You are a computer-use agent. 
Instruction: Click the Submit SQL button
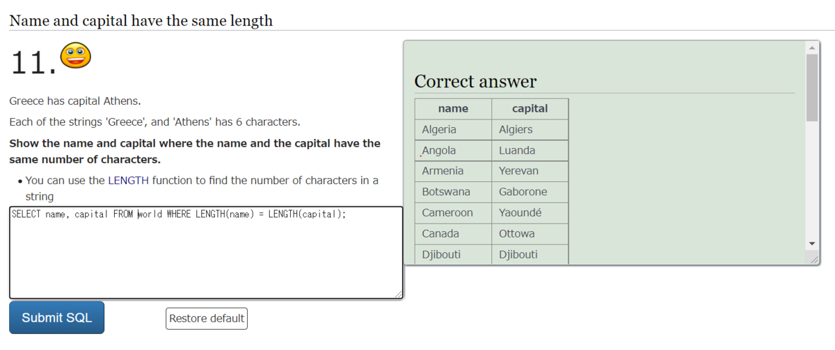(x=56, y=317)
